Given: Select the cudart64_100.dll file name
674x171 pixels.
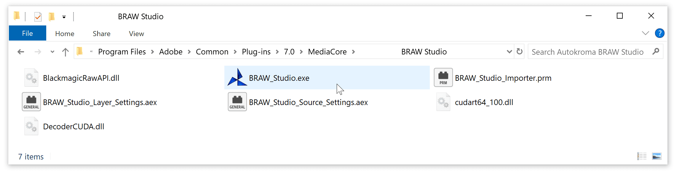Looking at the screenshot, I should click(484, 102).
